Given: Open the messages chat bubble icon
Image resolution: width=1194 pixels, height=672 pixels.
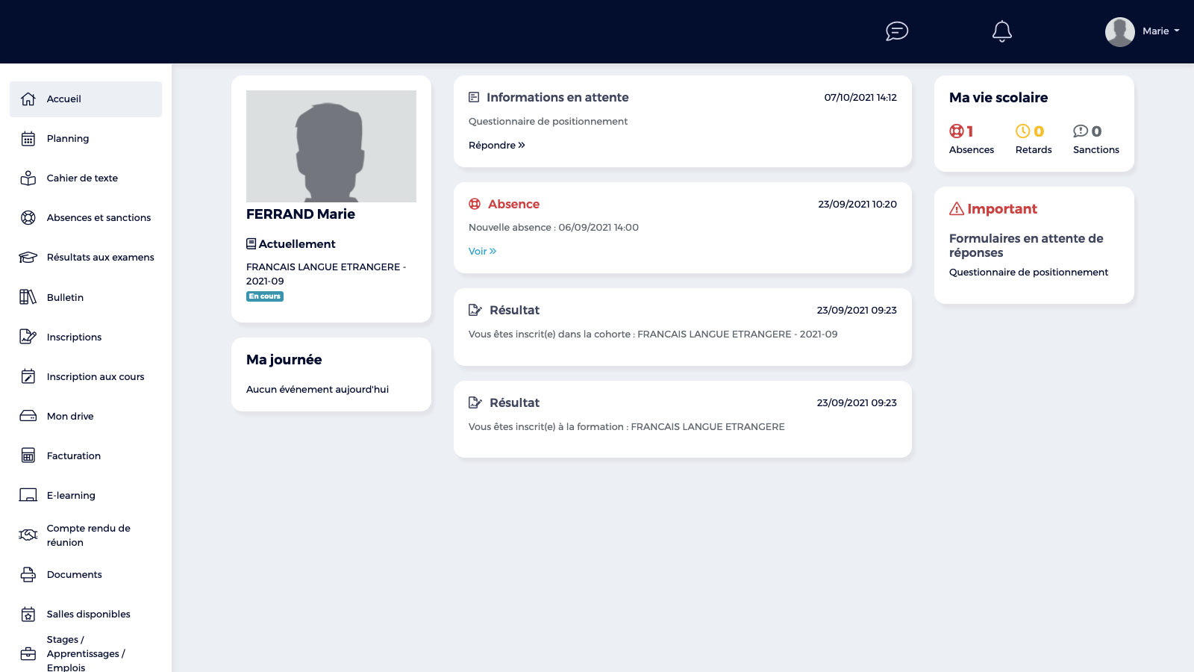Looking at the screenshot, I should point(896,31).
